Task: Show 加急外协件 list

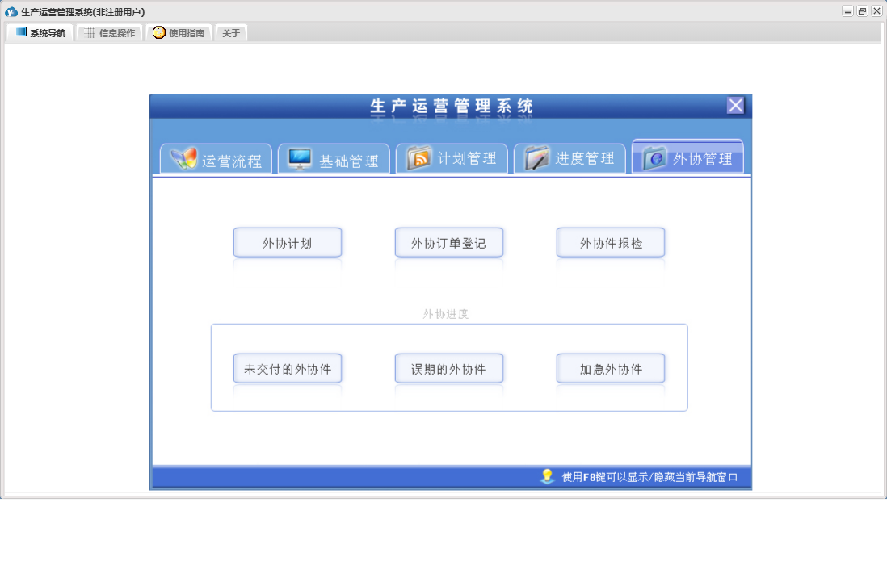Action: (611, 369)
